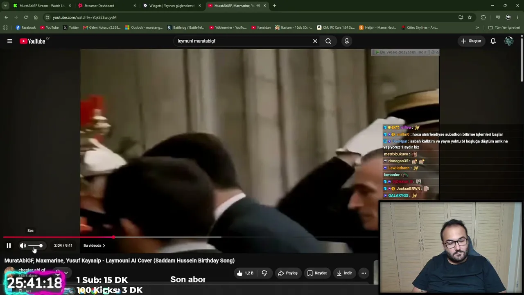Open the Twitter bookmark
This screenshot has height=295, width=524.
point(71,27)
